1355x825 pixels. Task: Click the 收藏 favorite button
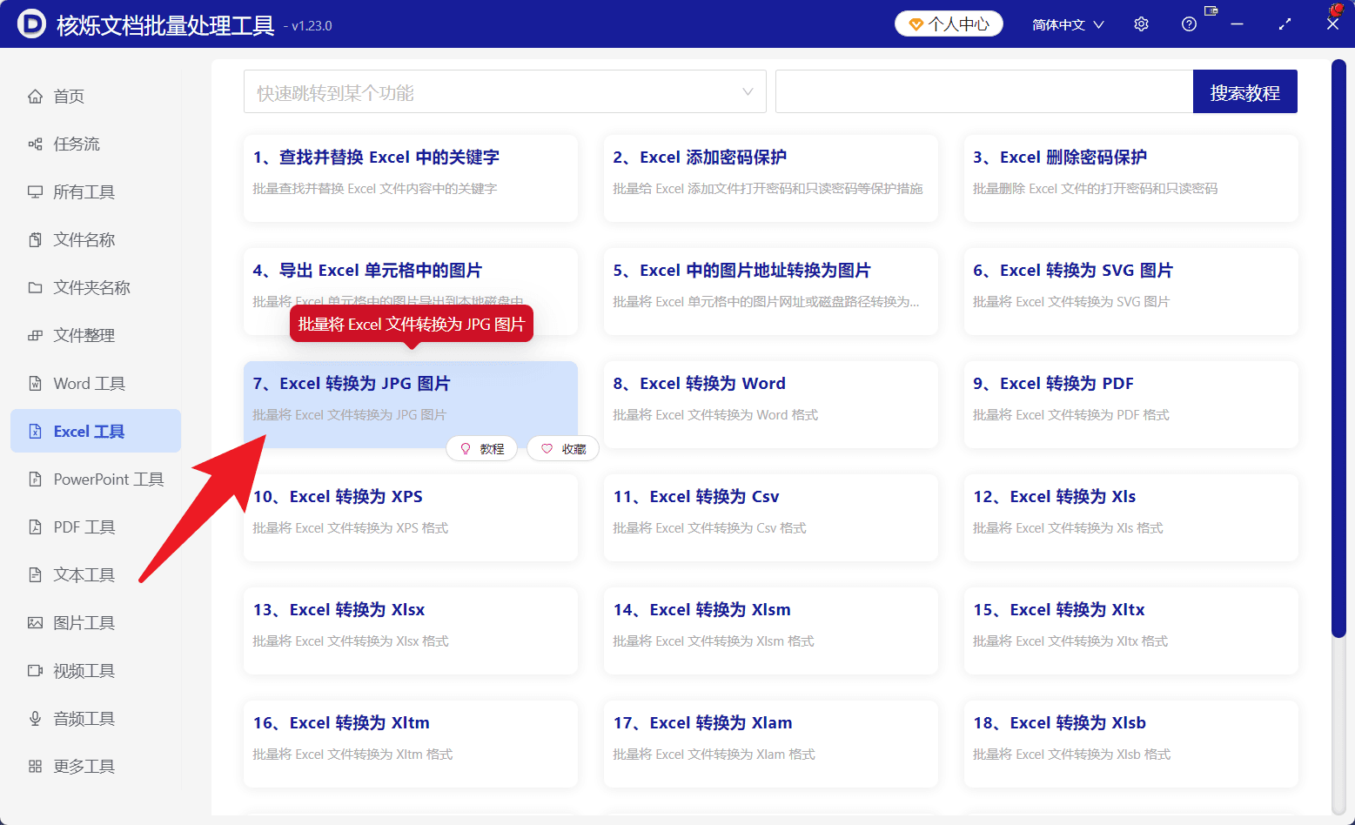(563, 449)
